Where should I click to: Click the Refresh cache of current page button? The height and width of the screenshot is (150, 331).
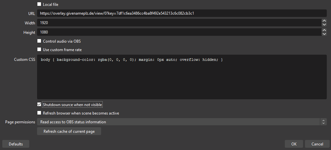click(x=69, y=131)
